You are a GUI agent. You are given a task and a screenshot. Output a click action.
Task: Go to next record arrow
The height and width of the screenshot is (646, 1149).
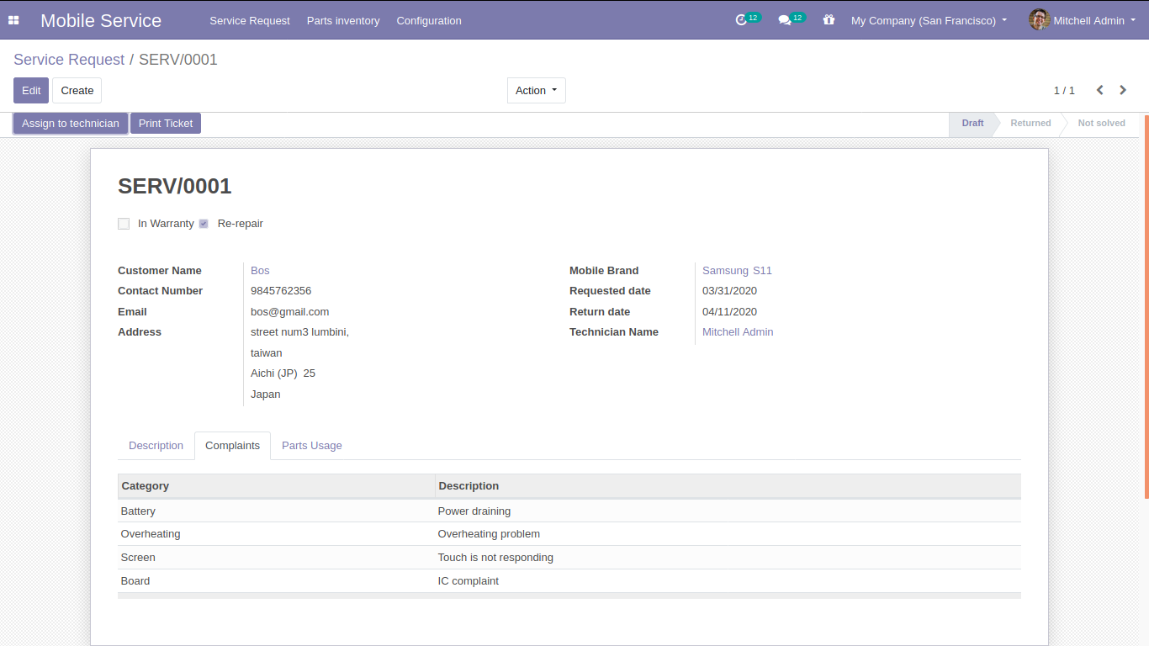pyautogui.click(x=1123, y=90)
